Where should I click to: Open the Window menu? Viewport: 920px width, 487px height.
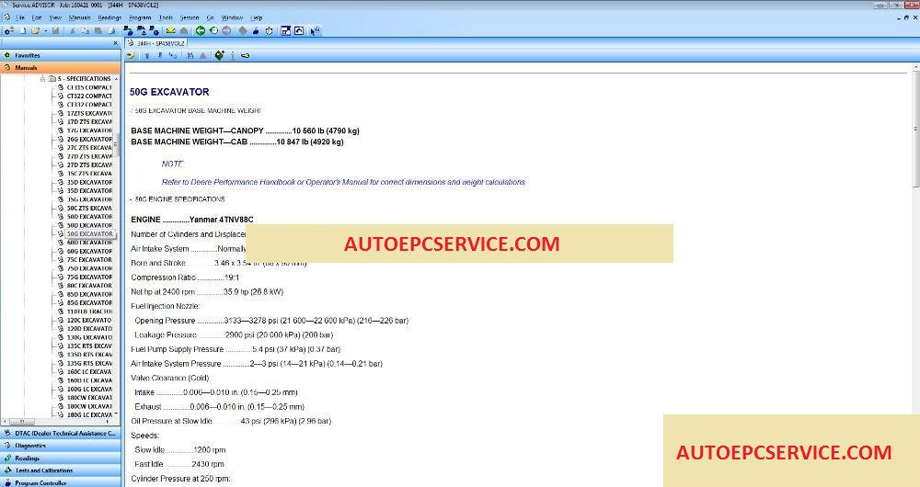pos(233,17)
